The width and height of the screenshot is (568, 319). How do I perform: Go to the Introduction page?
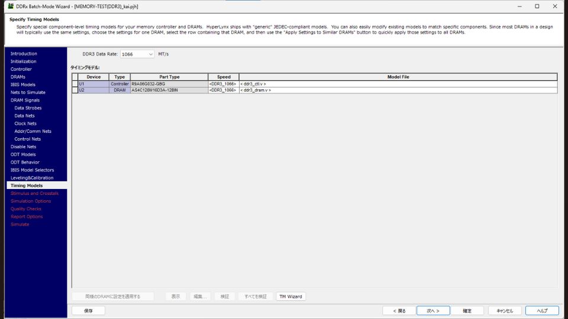(x=24, y=54)
